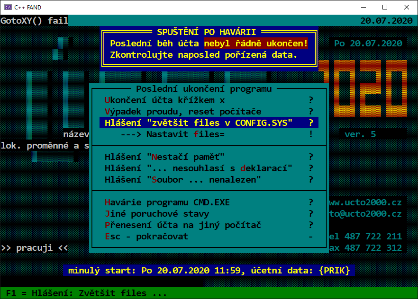The image size is (418, 299).
Task: Choose 'Havárie programu CMD.EXE' item
Action: click(167, 202)
